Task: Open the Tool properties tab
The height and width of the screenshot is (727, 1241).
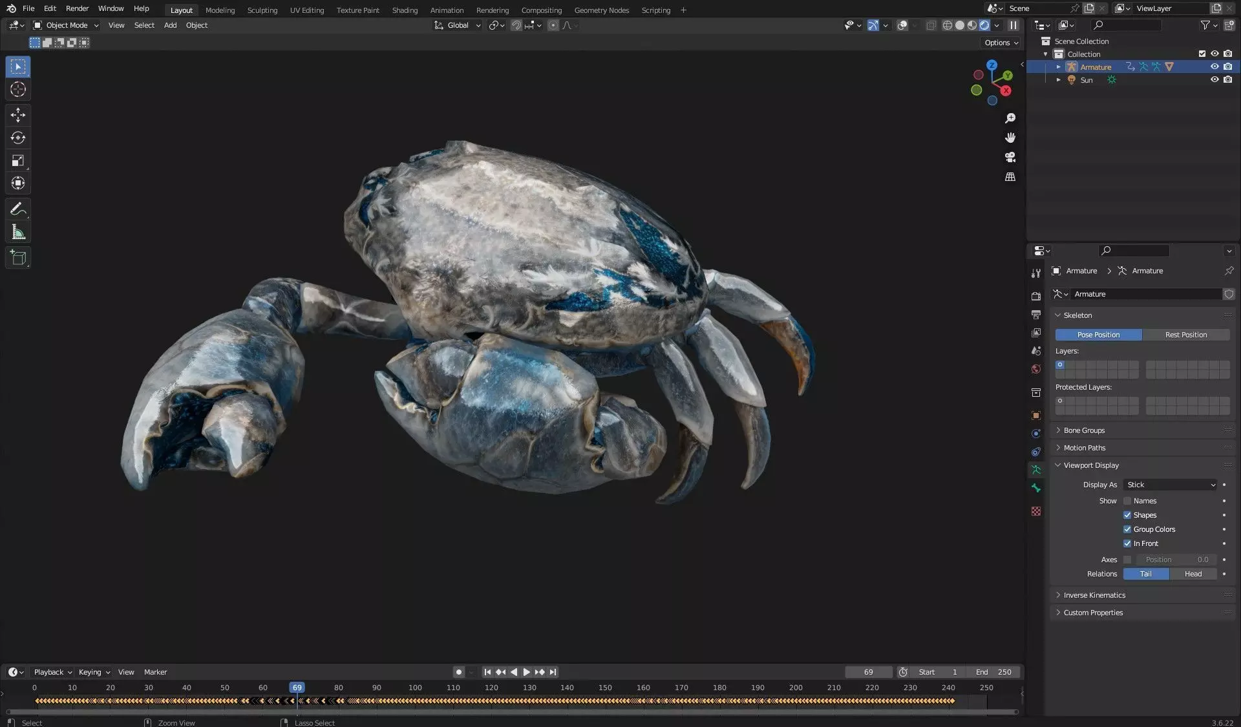Action: pyautogui.click(x=1036, y=273)
